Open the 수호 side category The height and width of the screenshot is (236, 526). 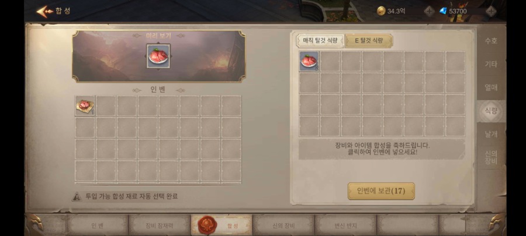(491, 41)
